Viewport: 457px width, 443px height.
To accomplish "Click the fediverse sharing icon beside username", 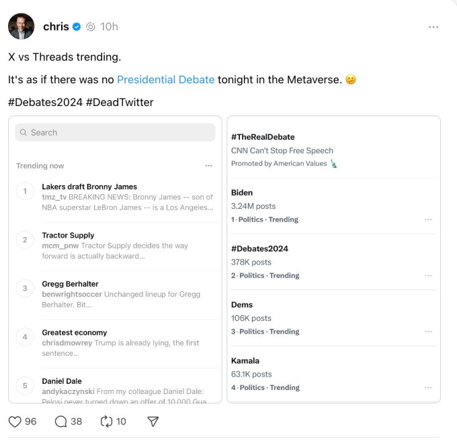I will 91,27.
